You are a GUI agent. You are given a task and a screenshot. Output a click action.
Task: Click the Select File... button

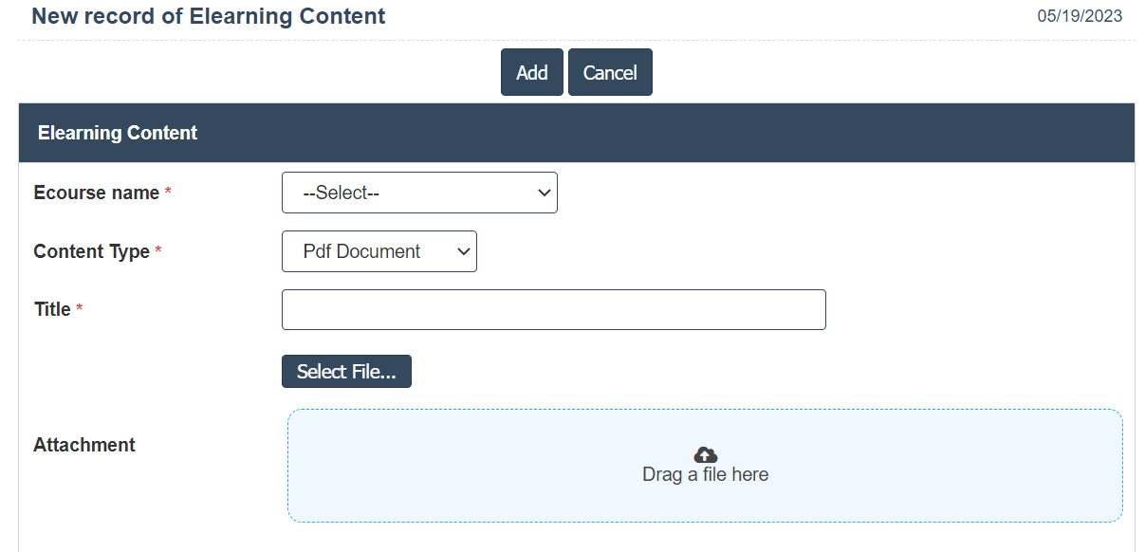[346, 372]
